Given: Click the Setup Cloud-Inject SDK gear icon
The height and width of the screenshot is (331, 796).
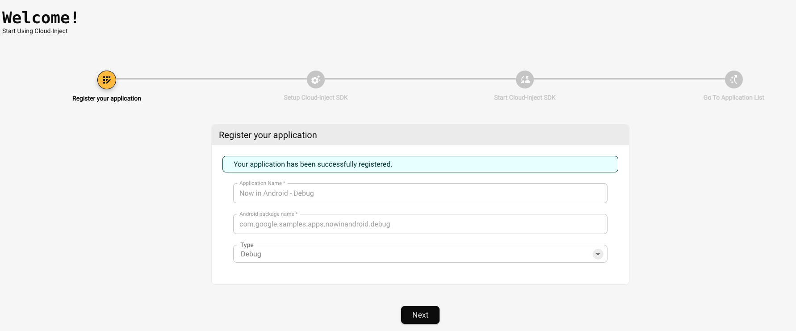Looking at the screenshot, I should [316, 80].
